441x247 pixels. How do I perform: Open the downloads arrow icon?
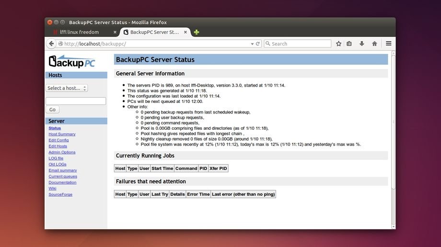pos(362,44)
